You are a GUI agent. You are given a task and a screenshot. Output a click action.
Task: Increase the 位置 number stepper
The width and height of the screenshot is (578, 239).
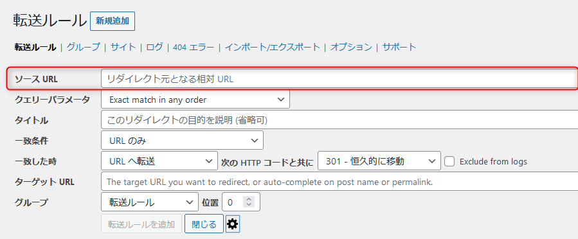(x=249, y=199)
